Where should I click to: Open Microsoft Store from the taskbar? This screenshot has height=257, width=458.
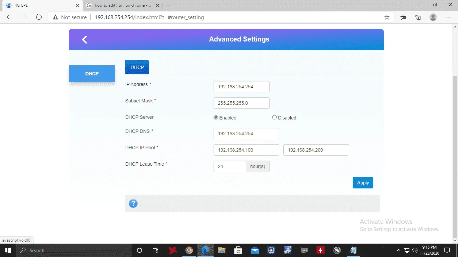point(238,250)
